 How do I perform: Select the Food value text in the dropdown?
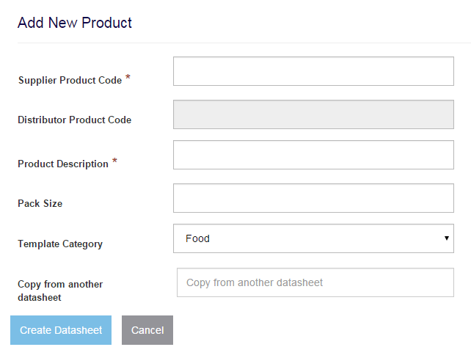coord(197,238)
